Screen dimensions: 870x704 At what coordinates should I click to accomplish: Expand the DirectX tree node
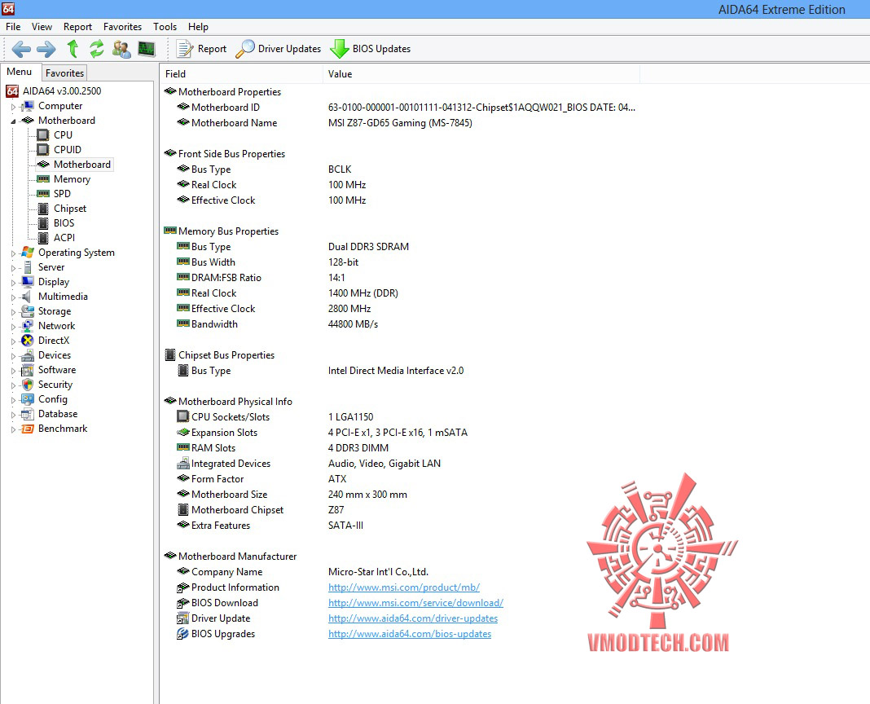[x=13, y=341]
